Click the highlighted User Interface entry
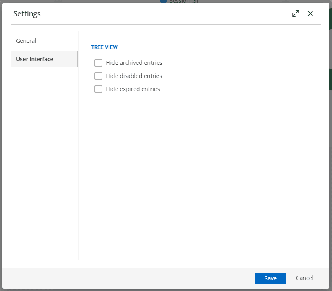 pos(34,59)
